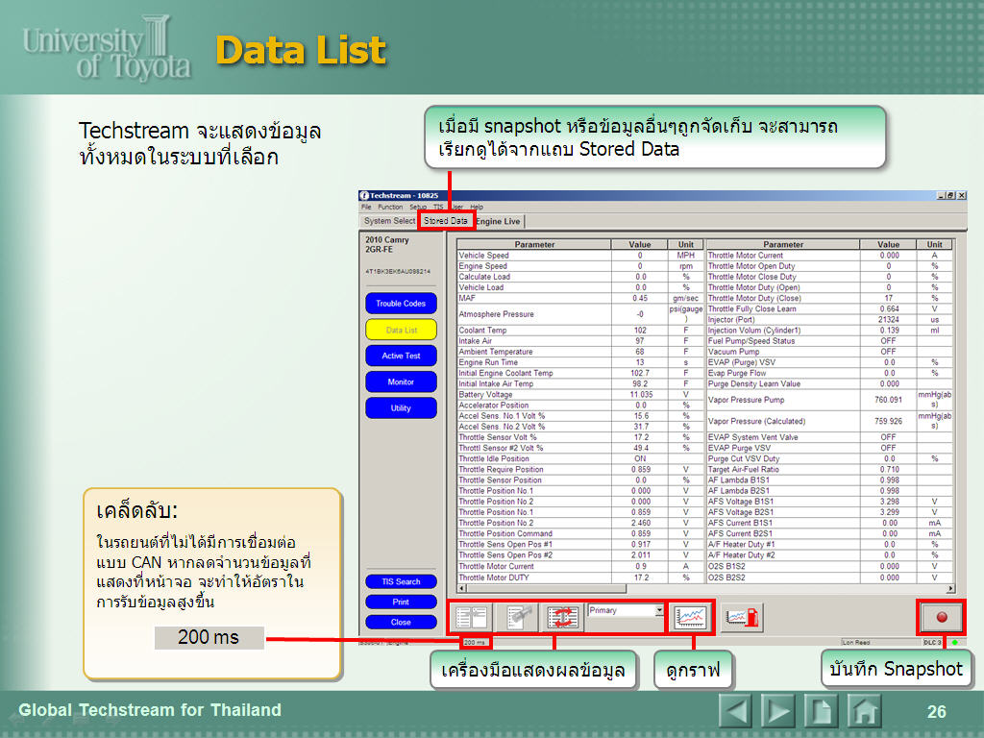Screen dimensions: 984x738
Task: Record a snapshot with the red dot button
Action: pos(942,617)
